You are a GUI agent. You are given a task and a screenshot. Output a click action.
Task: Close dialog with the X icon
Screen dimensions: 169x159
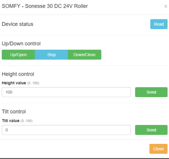click(x=166, y=6)
